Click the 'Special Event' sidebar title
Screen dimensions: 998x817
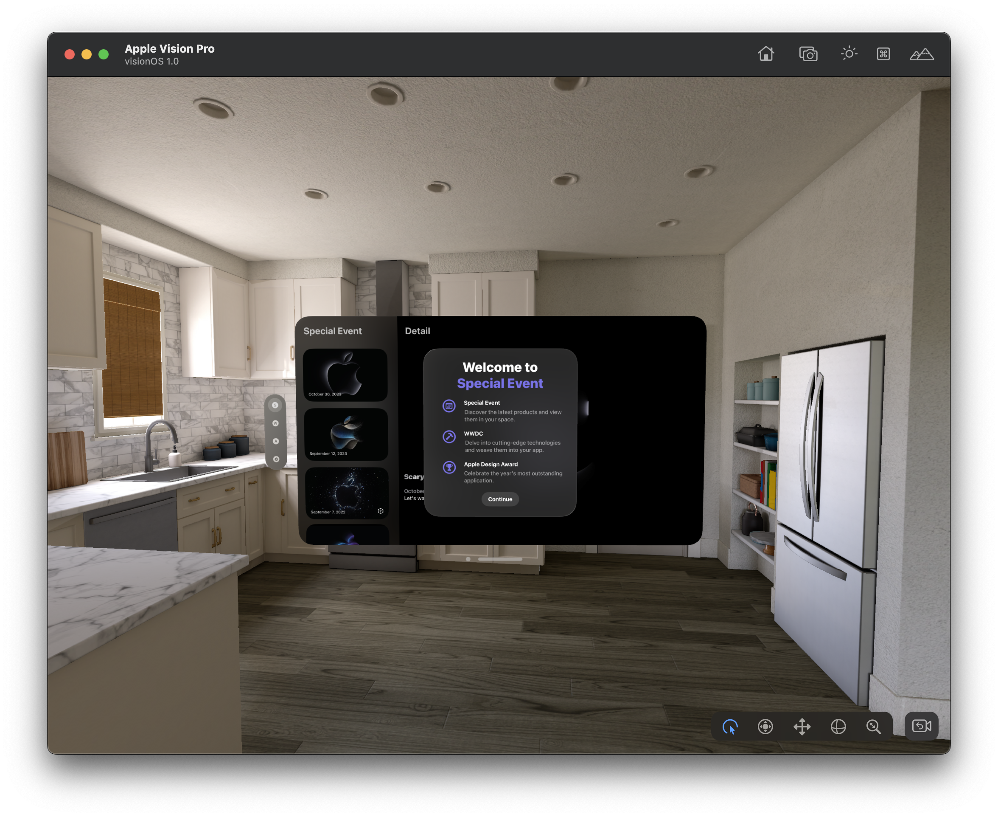tap(333, 331)
